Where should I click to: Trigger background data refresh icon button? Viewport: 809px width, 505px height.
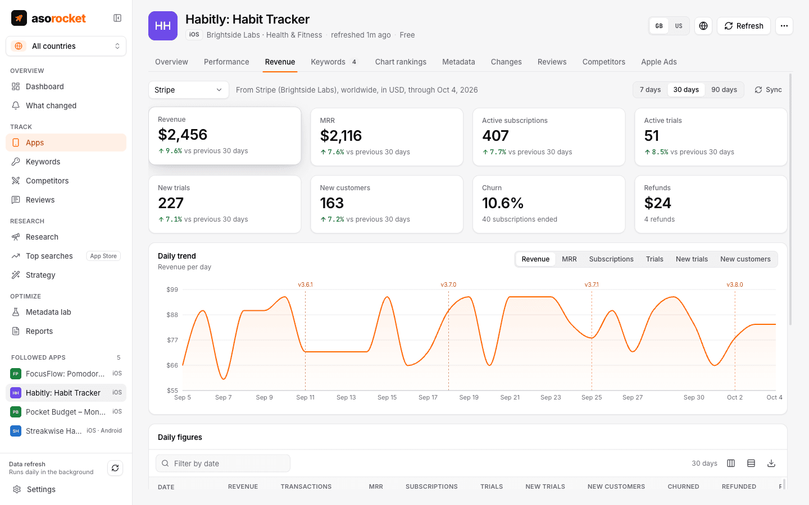pos(115,468)
